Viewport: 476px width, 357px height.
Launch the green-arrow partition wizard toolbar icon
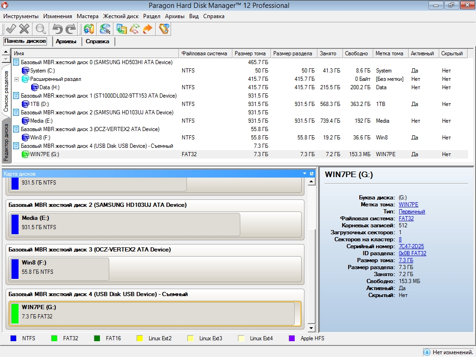pos(89,29)
